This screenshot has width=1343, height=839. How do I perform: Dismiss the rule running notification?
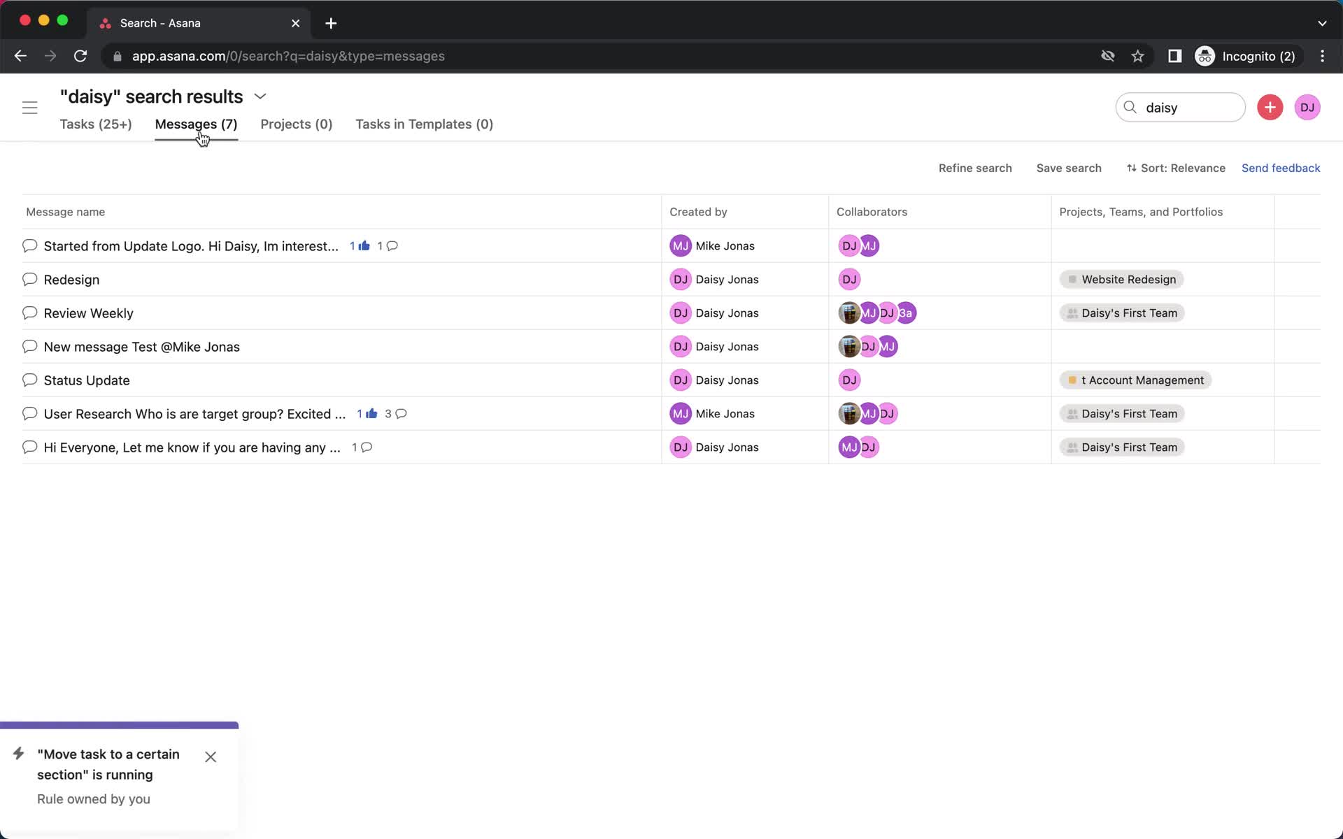[x=211, y=756]
